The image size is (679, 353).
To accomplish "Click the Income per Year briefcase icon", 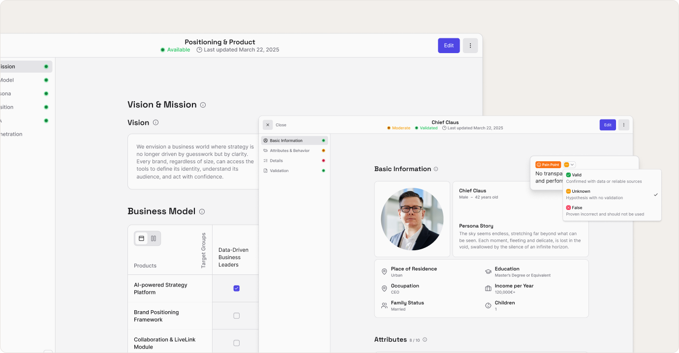I will pos(488,289).
